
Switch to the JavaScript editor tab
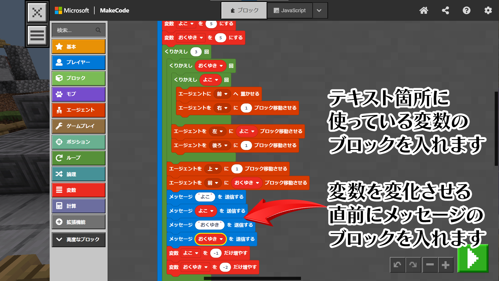pyautogui.click(x=290, y=10)
